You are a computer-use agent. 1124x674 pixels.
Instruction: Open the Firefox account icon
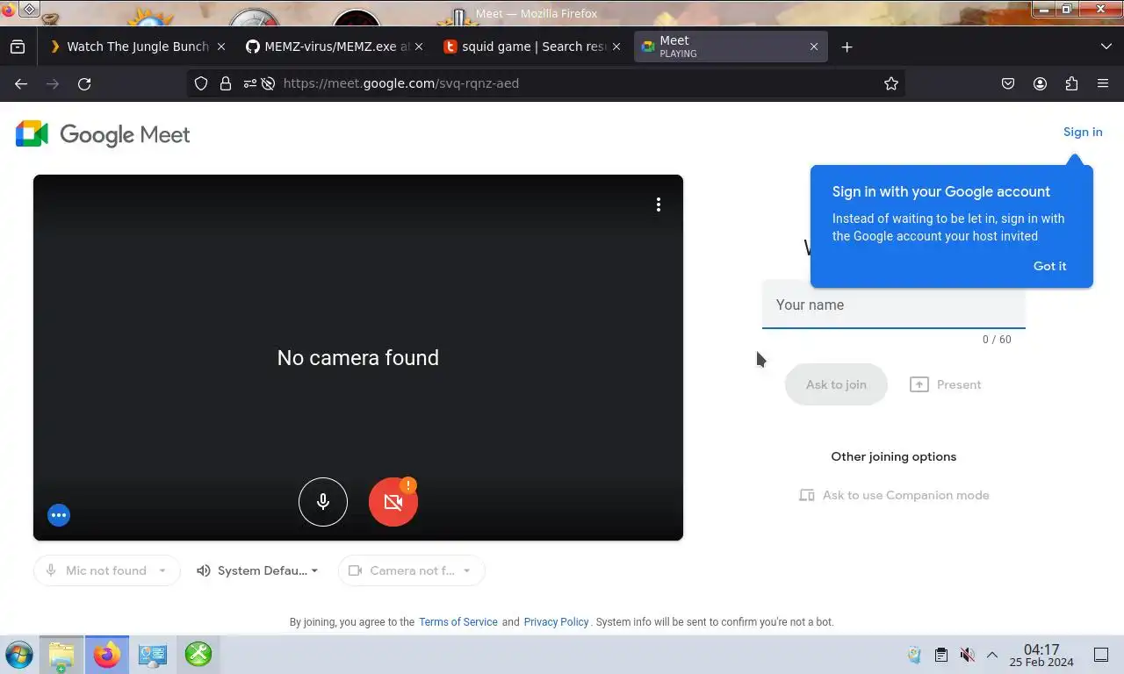tap(1040, 83)
